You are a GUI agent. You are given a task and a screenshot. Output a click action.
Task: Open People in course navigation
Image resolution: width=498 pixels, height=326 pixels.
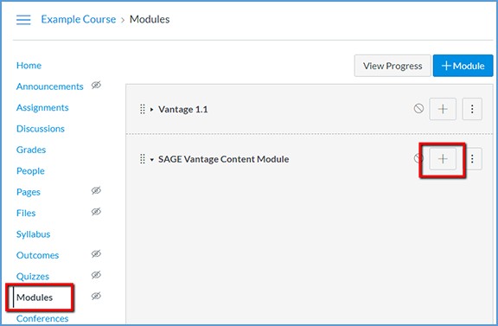pyautogui.click(x=30, y=171)
